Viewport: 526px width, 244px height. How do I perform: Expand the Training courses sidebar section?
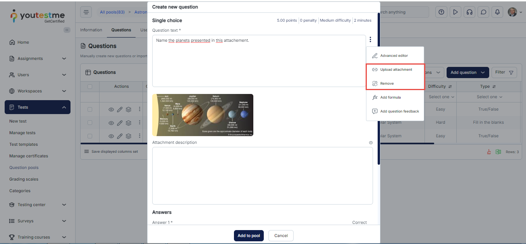coord(38,237)
